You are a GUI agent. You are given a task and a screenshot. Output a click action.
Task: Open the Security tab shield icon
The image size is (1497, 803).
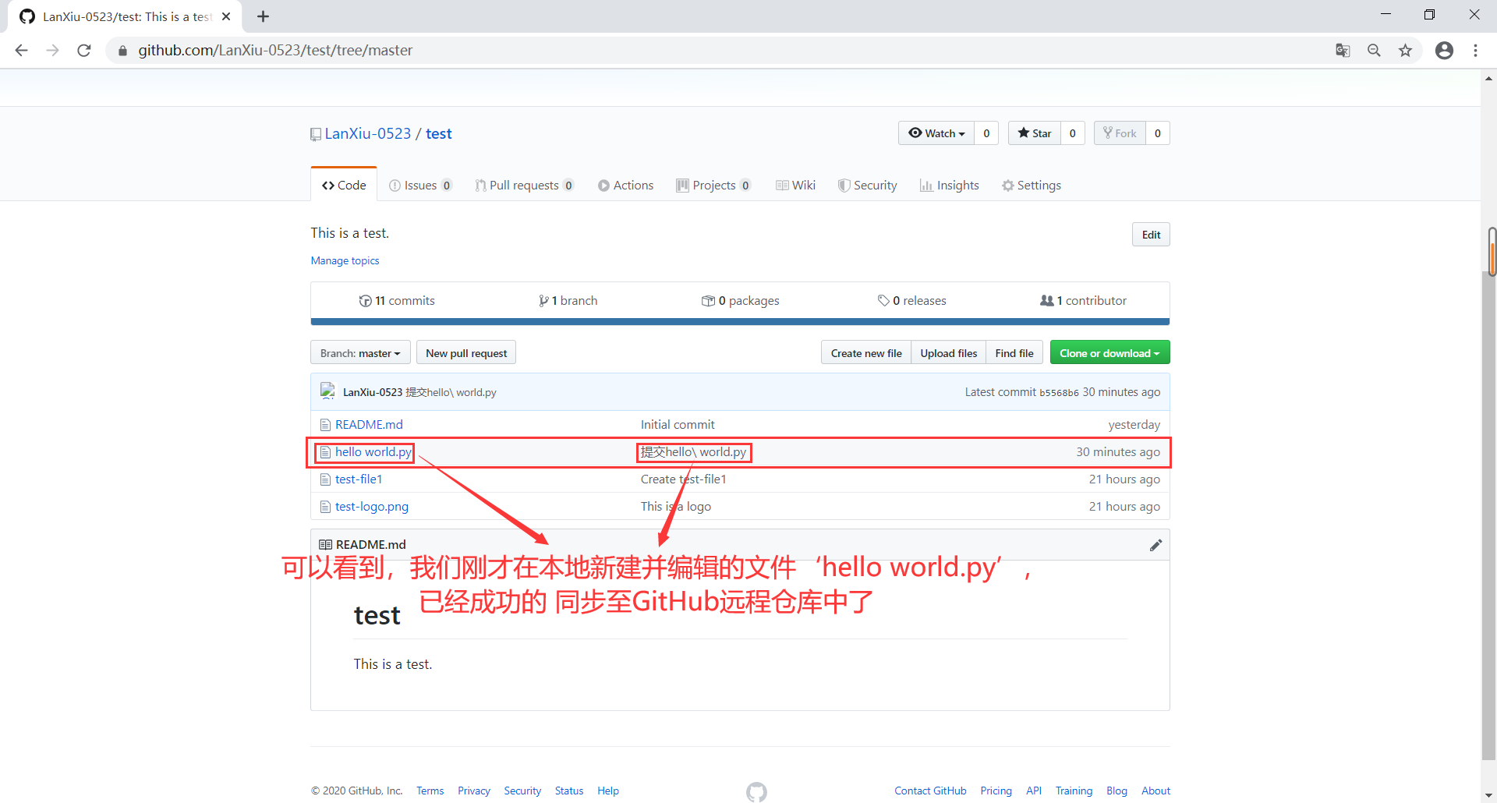point(844,185)
